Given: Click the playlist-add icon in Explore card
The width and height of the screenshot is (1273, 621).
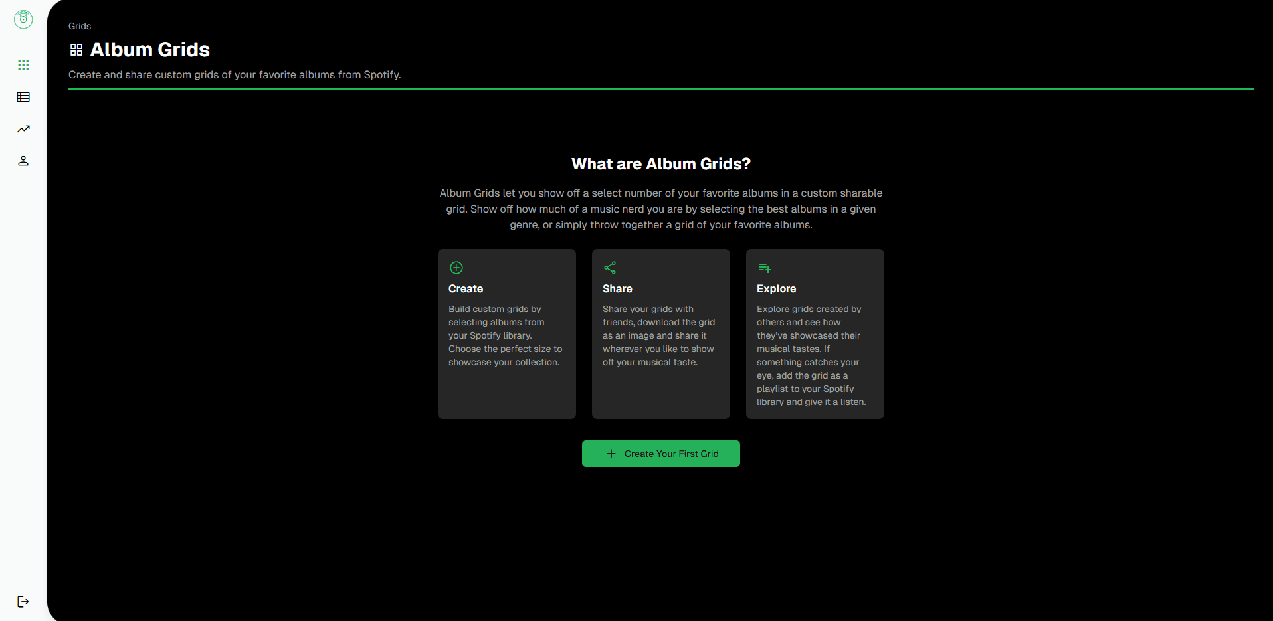Looking at the screenshot, I should click(765, 268).
